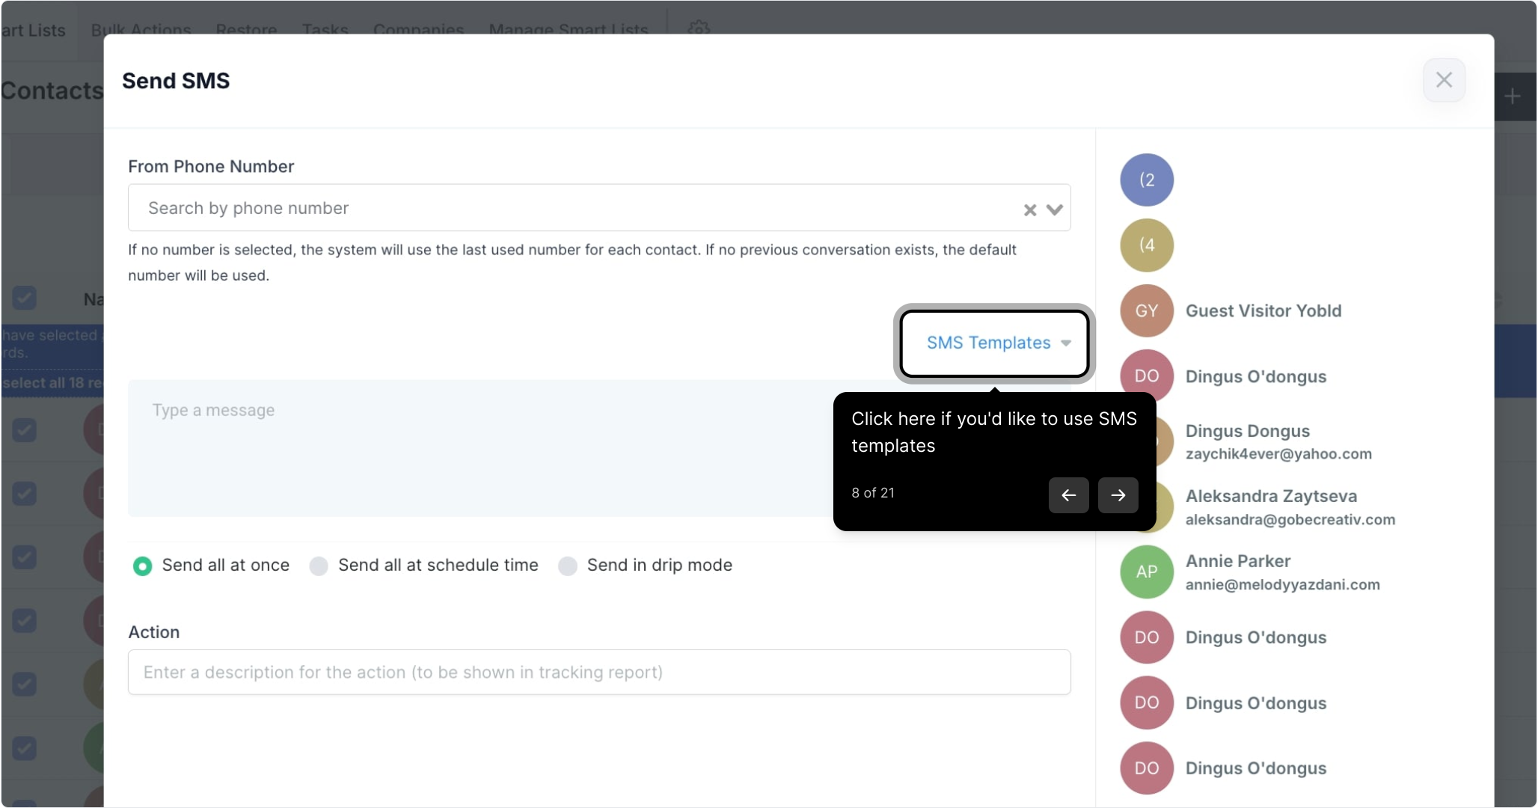The height and width of the screenshot is (808, 1538).
Task: Click the Action description input field
Action: pyautogui.click(x=598, y=673)
